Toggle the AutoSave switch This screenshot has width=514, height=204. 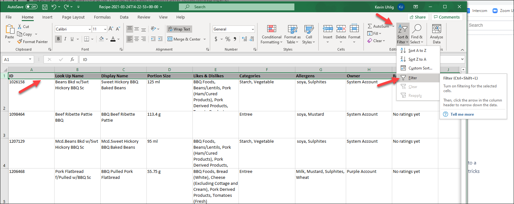click(31, 7)
